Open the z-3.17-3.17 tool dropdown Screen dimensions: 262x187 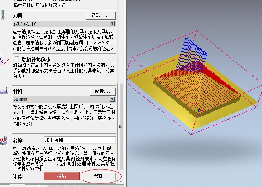point(112,24)
